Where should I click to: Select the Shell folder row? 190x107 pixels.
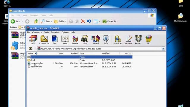(80, 60)
